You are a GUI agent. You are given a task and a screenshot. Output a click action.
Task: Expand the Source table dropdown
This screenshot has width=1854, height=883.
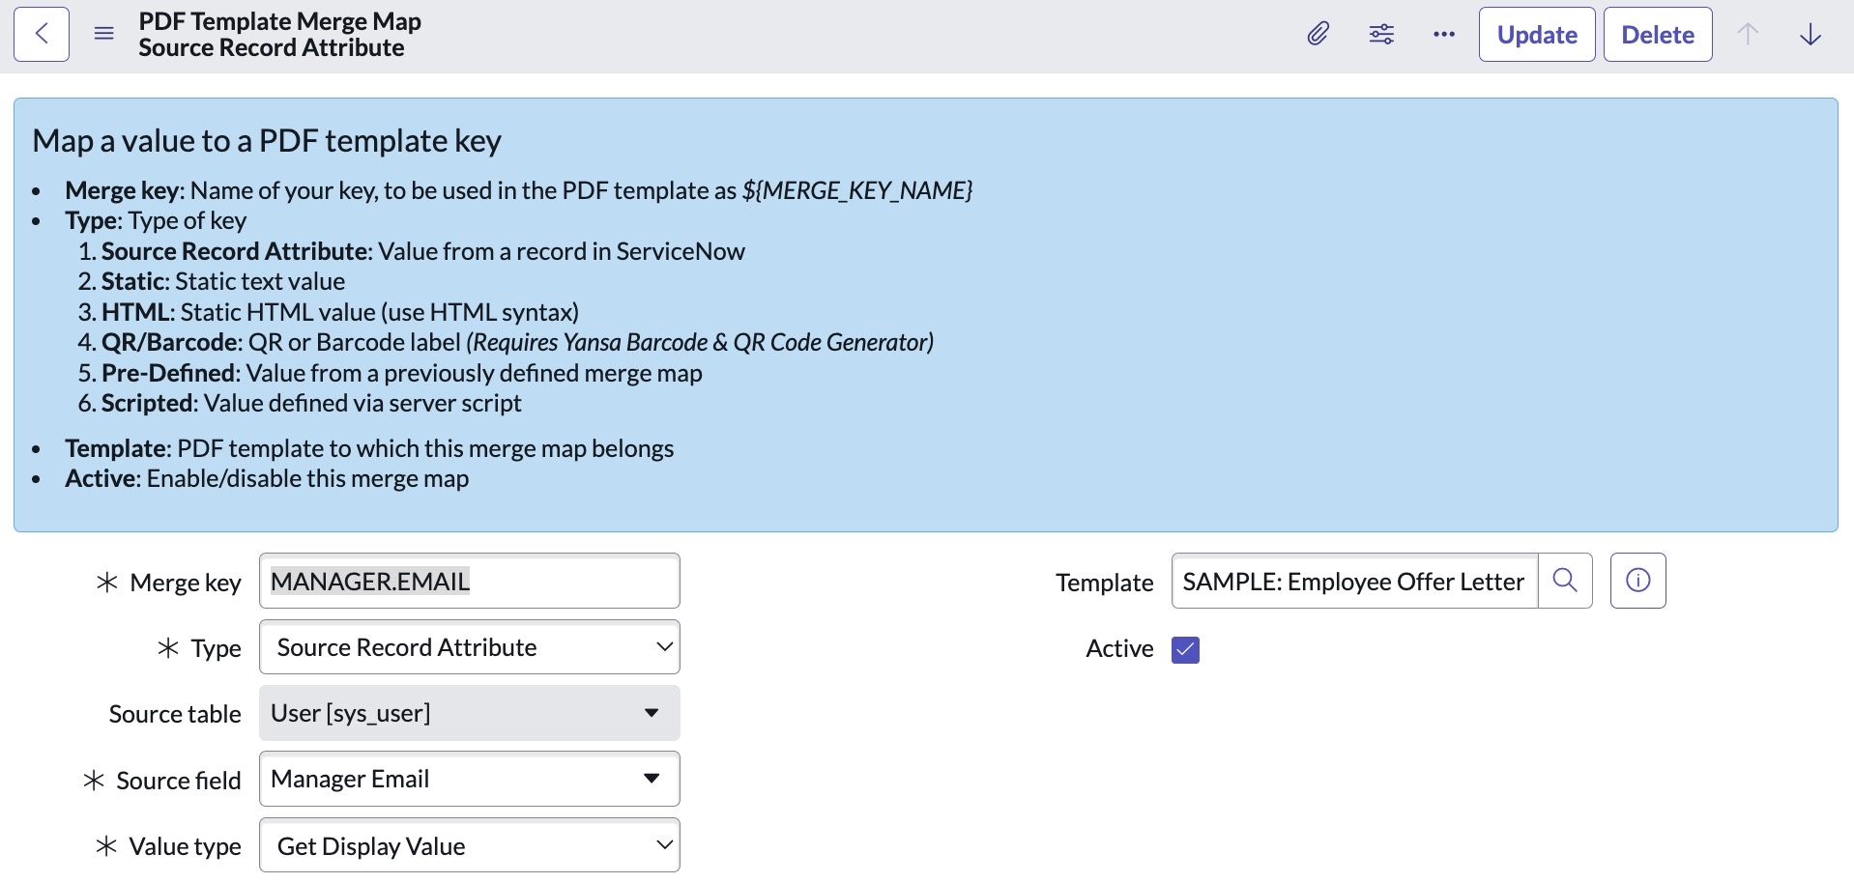click(469, 713)
